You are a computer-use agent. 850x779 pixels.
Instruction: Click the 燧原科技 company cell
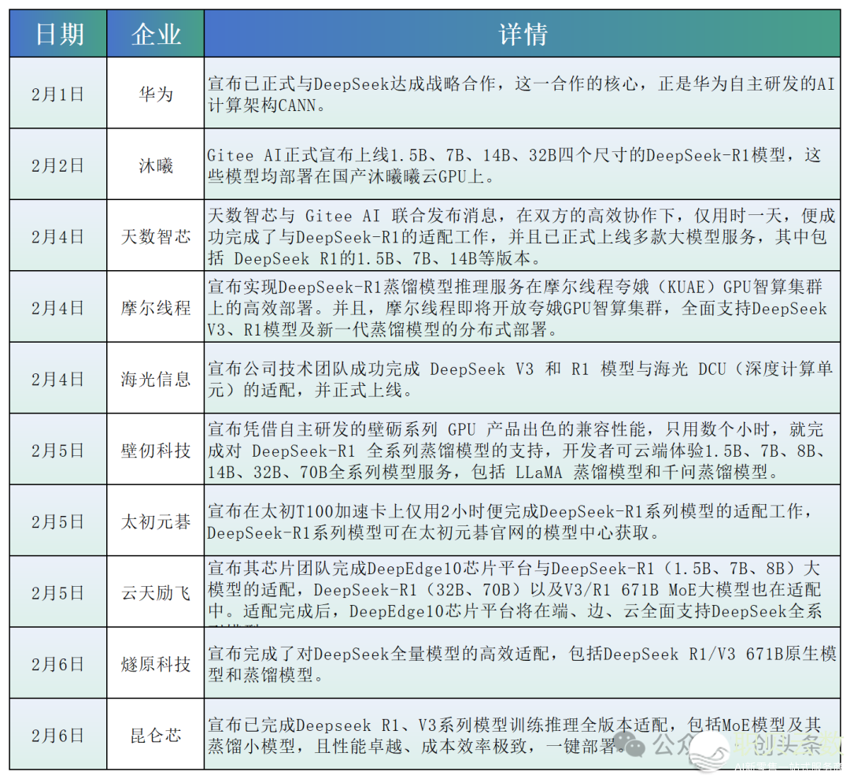[x=156, y=664]
